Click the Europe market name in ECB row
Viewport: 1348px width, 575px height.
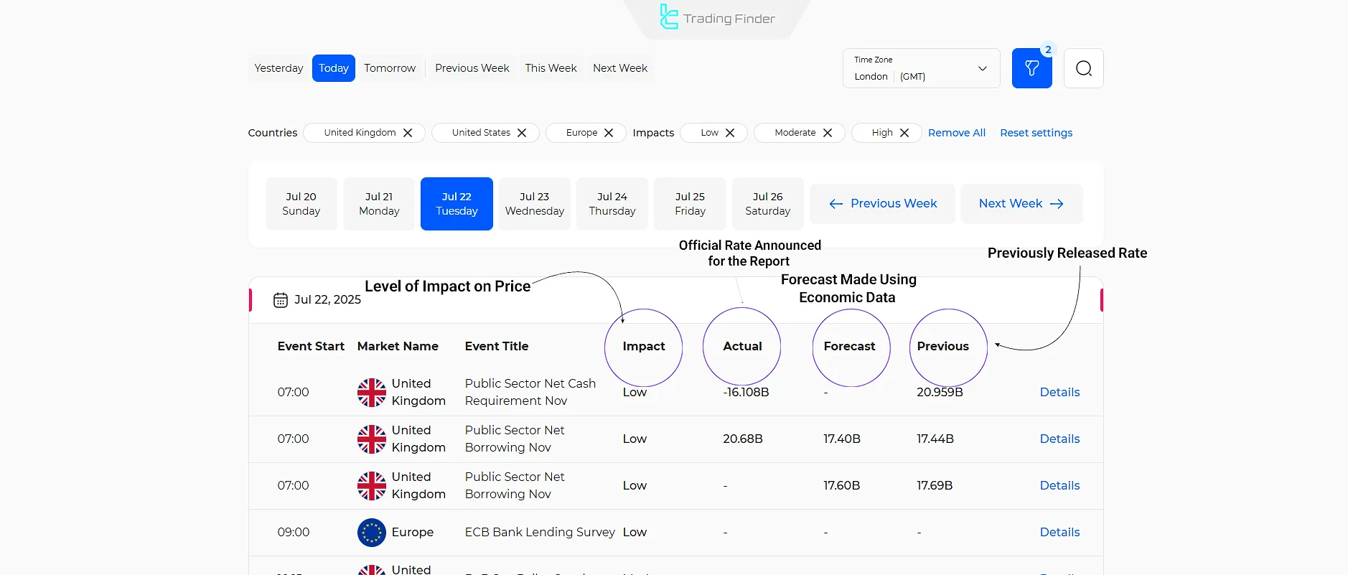coord(413,532)
